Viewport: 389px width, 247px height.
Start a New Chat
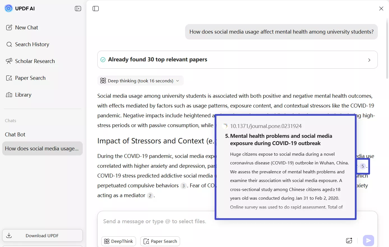point(26,27)
